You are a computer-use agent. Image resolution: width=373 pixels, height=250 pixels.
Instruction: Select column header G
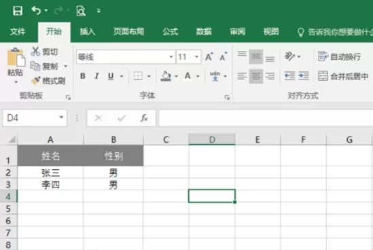coord(349,139)
